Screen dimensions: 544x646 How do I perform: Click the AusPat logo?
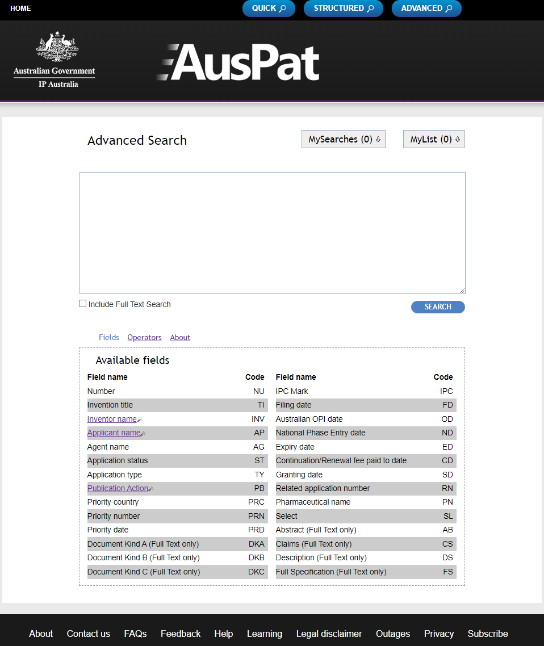(x=238, y=62)
